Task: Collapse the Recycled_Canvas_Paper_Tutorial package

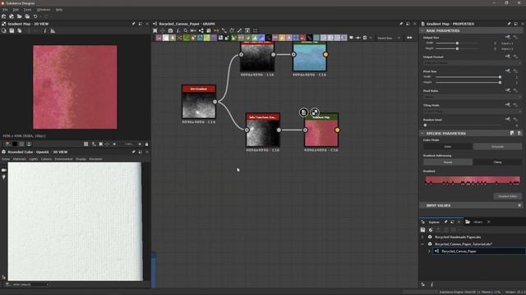Action: click(x=422, y=244)
